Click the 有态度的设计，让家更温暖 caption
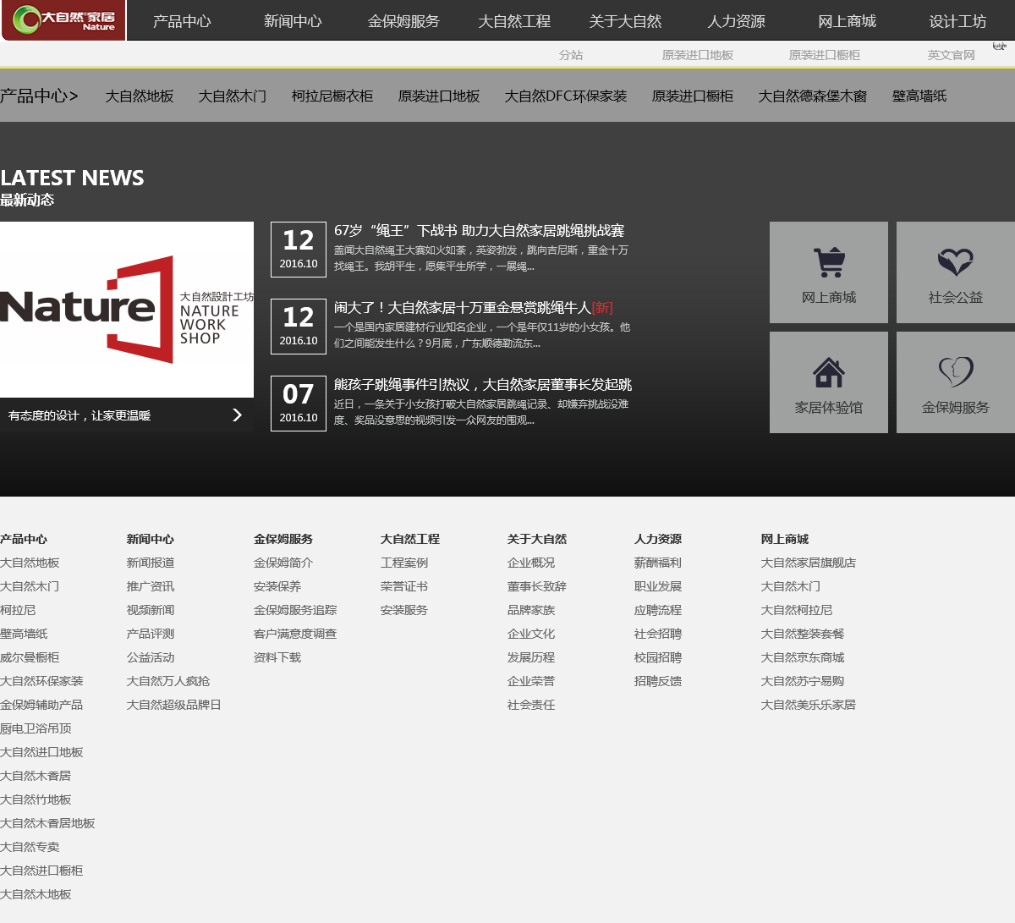Screen dimensions: 1015x923 (x=80, y=415)
